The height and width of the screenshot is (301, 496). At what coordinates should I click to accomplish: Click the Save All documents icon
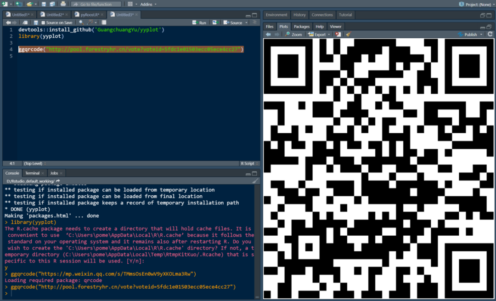(x=52, y=4)
